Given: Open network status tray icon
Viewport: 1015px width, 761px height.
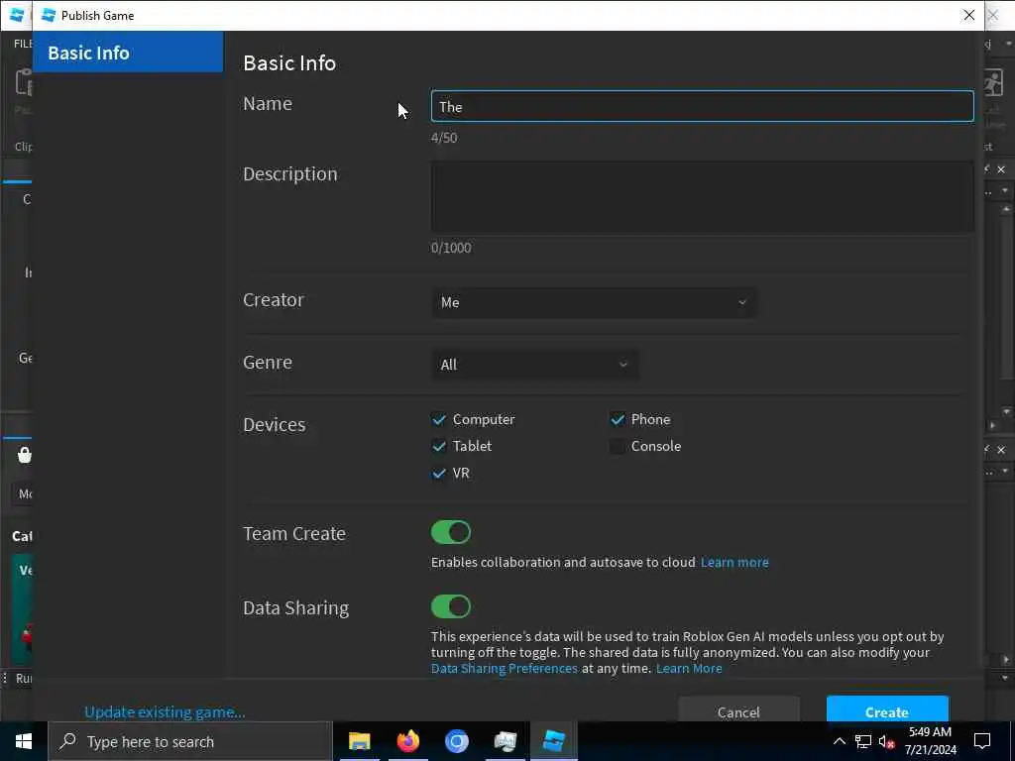Looking at the screenshot, I should pyautogui.click(x=863, y=741).
